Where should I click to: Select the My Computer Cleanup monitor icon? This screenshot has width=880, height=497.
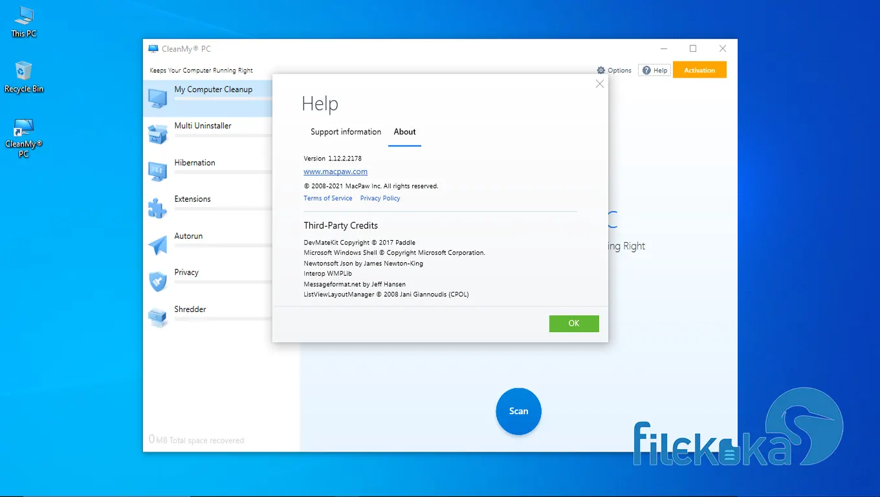tap(158, 98)
